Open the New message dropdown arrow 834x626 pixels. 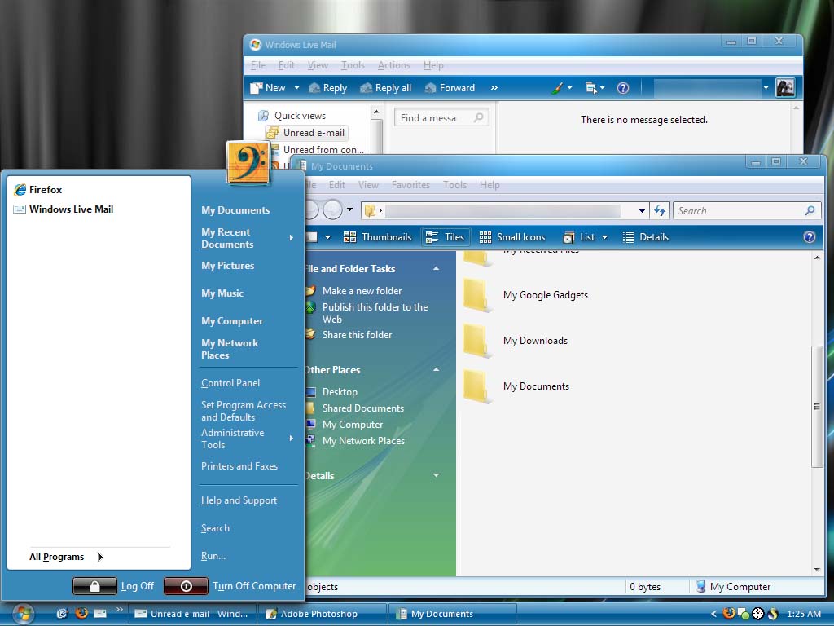tap(296, 87)
